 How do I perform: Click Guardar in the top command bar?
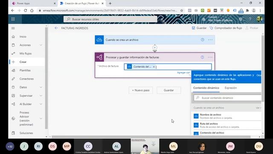click(199, 28)
